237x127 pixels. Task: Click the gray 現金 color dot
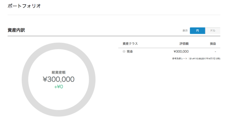click(x=124, y=52)
